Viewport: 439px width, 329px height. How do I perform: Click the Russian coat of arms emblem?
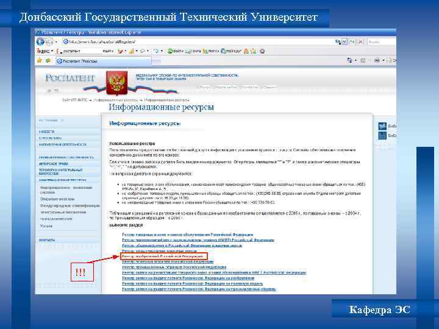(x=116, y=82)
